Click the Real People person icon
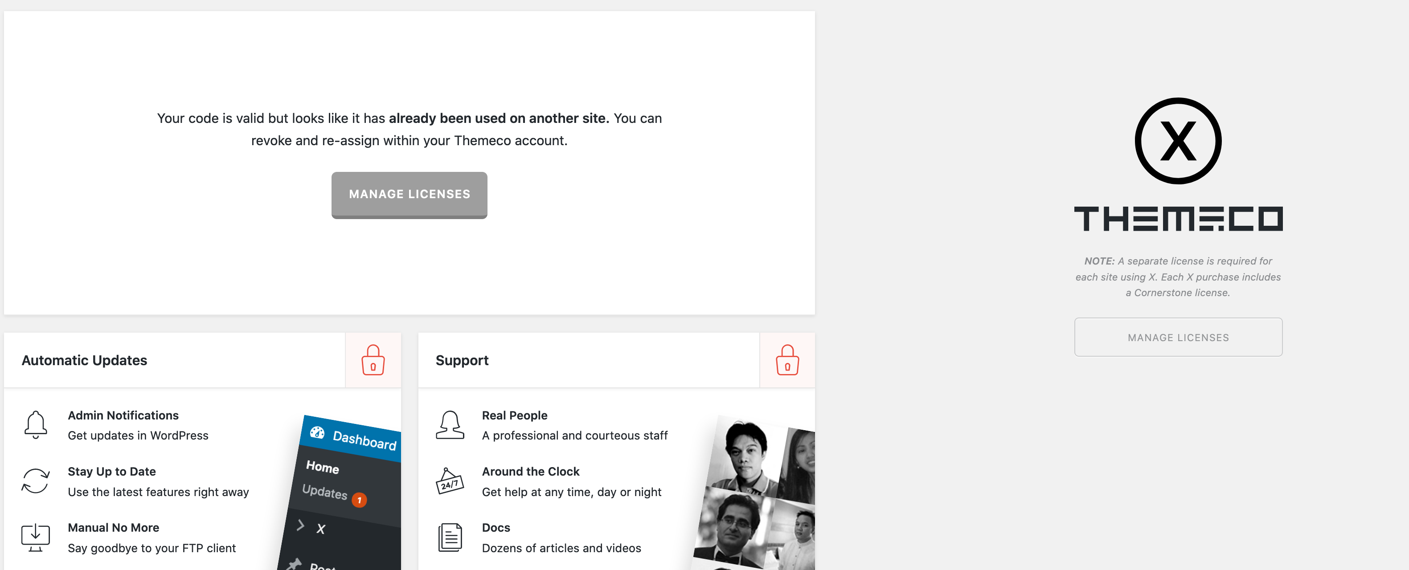The image size is (1409, 570). (x=450, y=425)
